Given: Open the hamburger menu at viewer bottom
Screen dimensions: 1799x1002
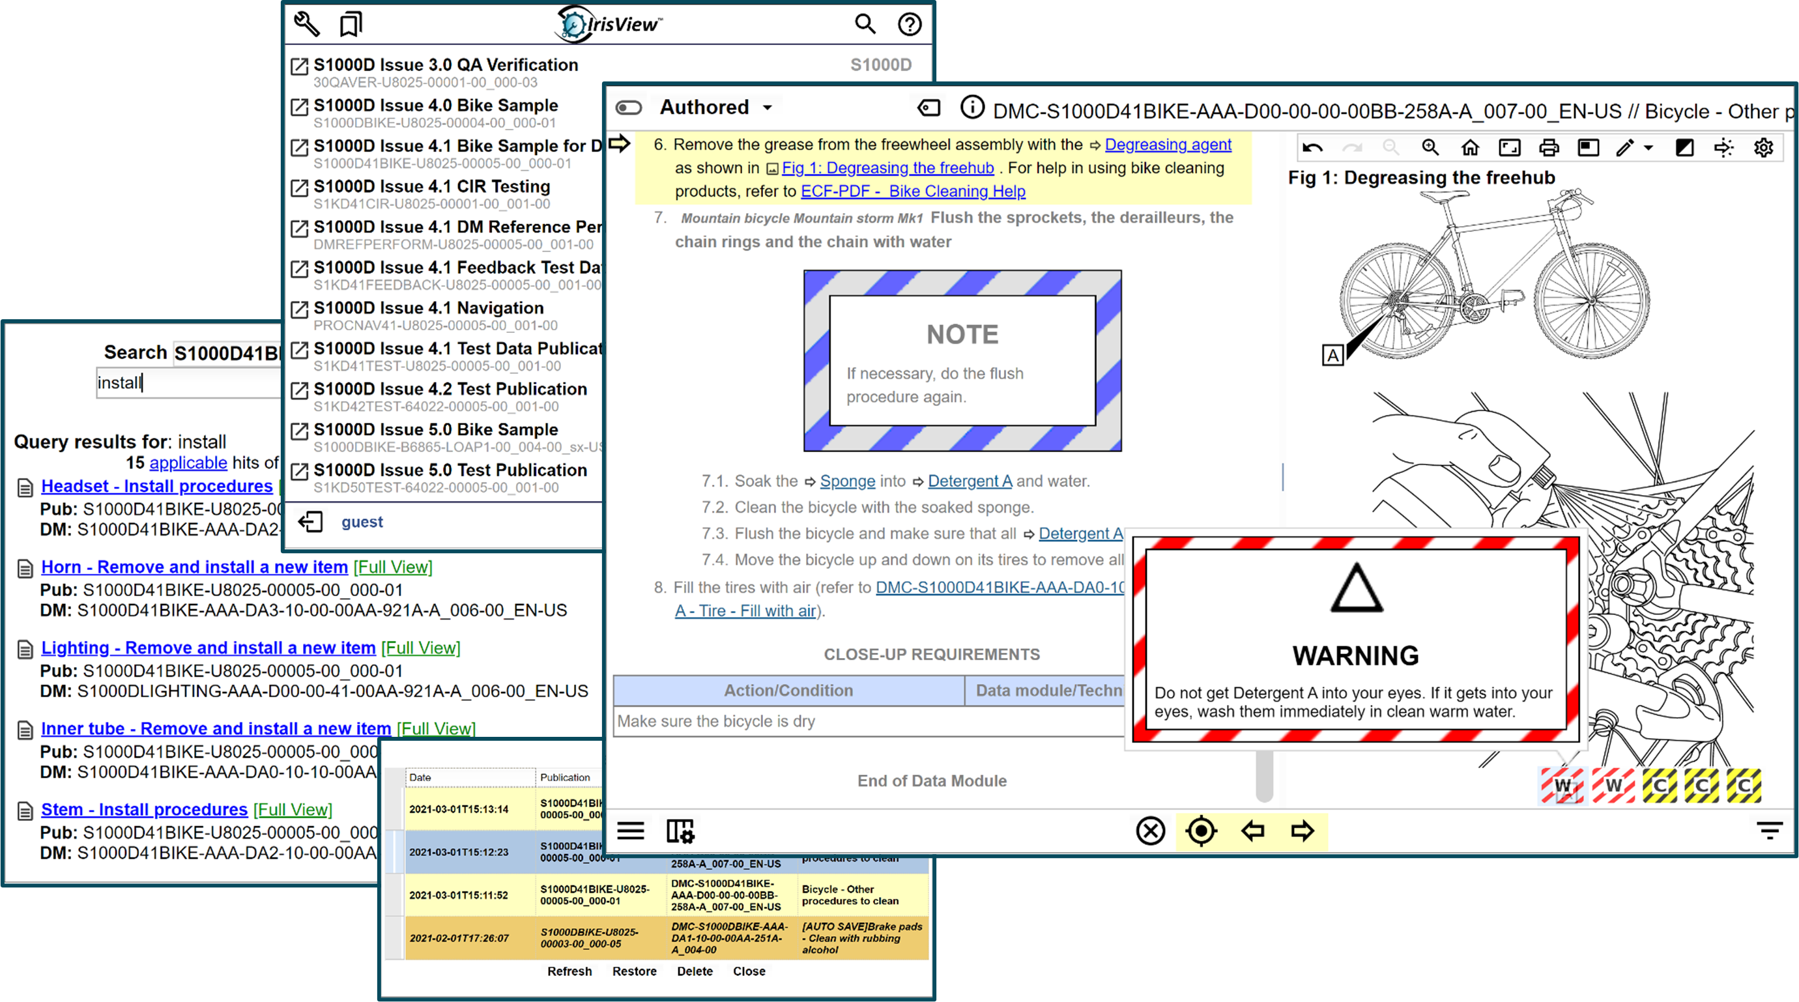Looking at the screenshot, I should pyautogui.click(x=631, y=831).
